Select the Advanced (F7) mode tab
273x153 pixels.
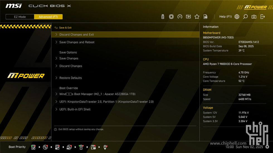coord(48,17)
